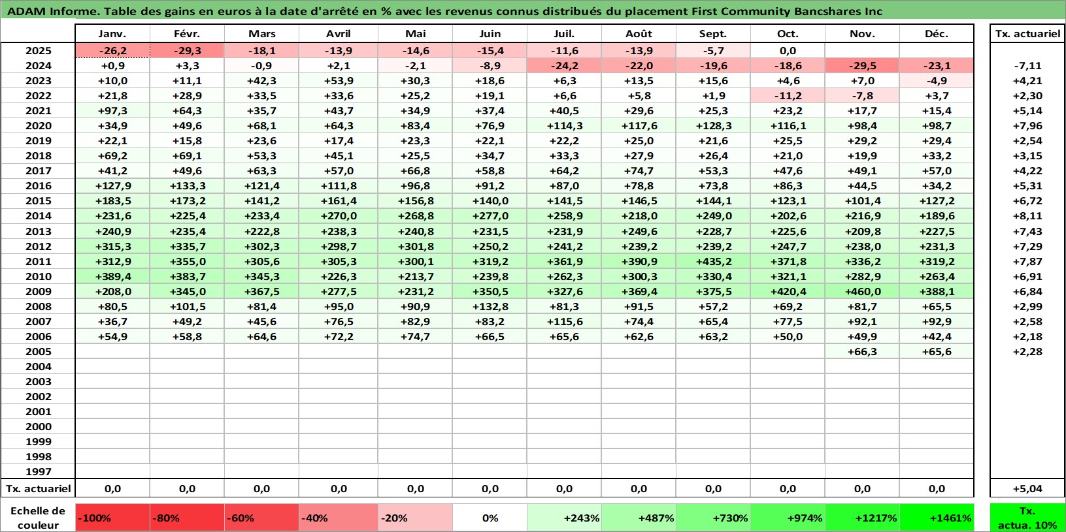Click the +243% light green swatch
This screenshot has width=1066, height=532.
pos(564,518)
